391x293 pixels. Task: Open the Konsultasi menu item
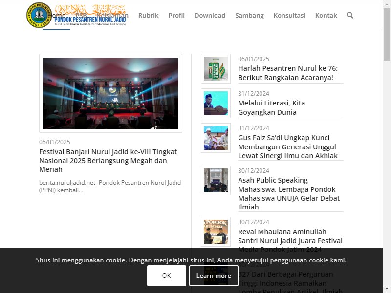pyautogui.click(x=289, y=15)
